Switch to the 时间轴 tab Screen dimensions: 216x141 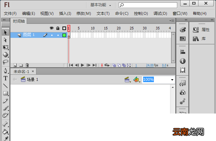click(x=19, y=21)
